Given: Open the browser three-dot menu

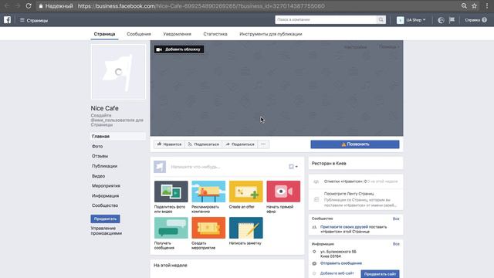Looking at the screenshot, I should [487, 5].
